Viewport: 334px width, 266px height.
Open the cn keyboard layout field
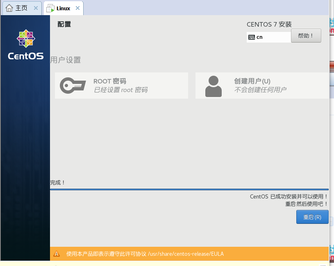(269, 37)
